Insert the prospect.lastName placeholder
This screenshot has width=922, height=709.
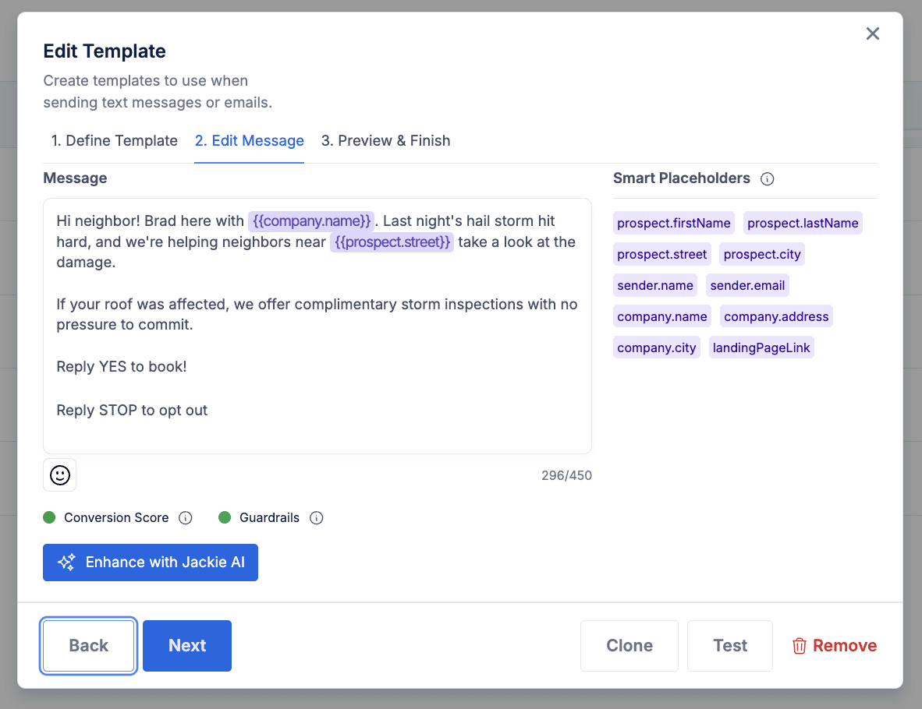803,223
